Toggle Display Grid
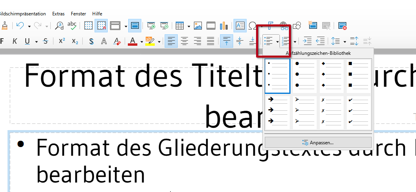 click(x=88, y=26)
